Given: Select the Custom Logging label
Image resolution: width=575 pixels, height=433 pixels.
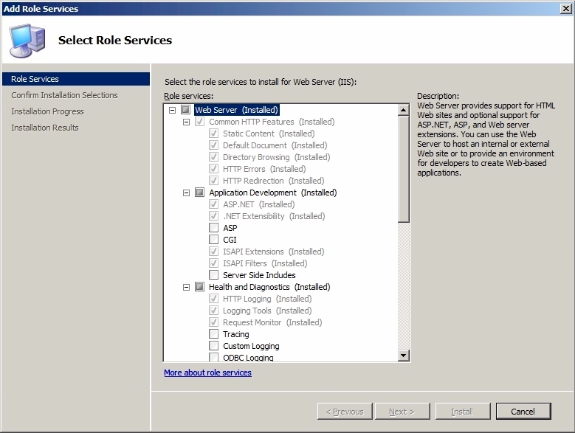Looking at the screenshot, I should (251, 346).
